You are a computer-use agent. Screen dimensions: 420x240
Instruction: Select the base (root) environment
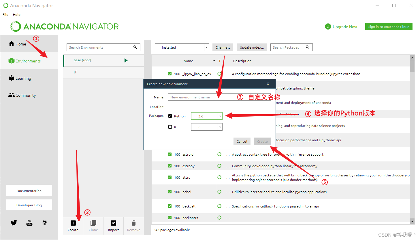tap(103, 60)
